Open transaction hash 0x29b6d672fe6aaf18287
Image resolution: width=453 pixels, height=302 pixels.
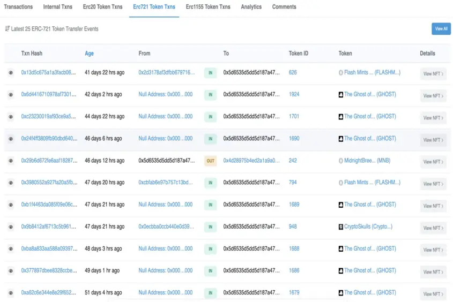49,161
